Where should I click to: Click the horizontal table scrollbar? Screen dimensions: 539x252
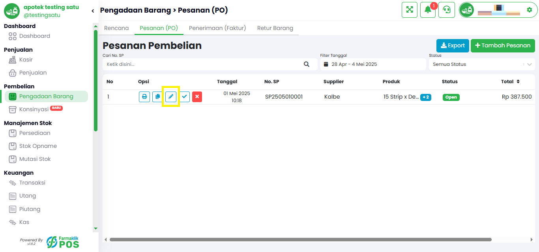click(301, 239)
